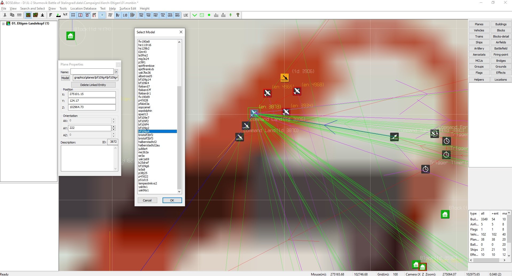Click the arrow button beside Name field

116,72
